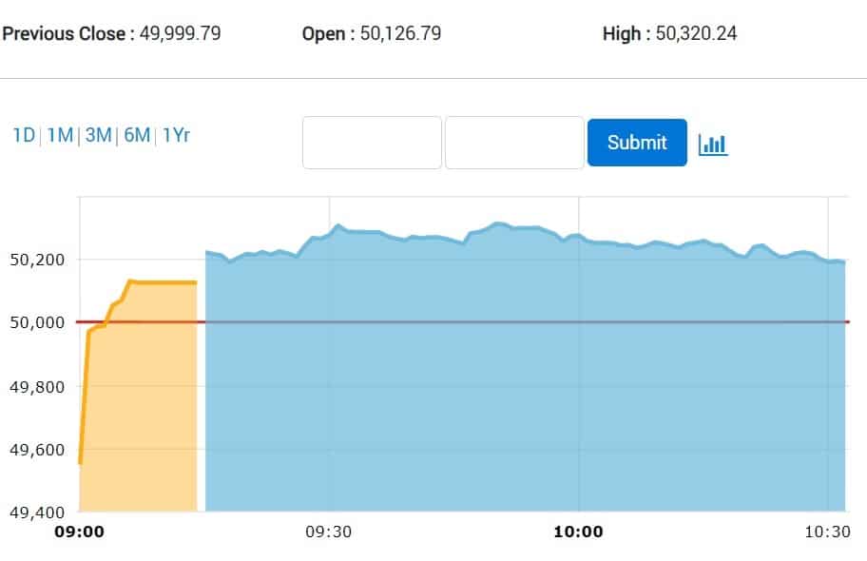This screenshot has width=867, height=561.
Task: Click the 09:00 time axis label
Action: (79, 532)
